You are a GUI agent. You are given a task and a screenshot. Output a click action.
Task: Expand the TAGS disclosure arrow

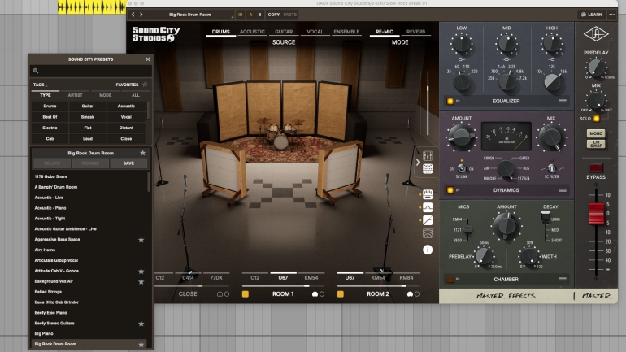[46, 85]
